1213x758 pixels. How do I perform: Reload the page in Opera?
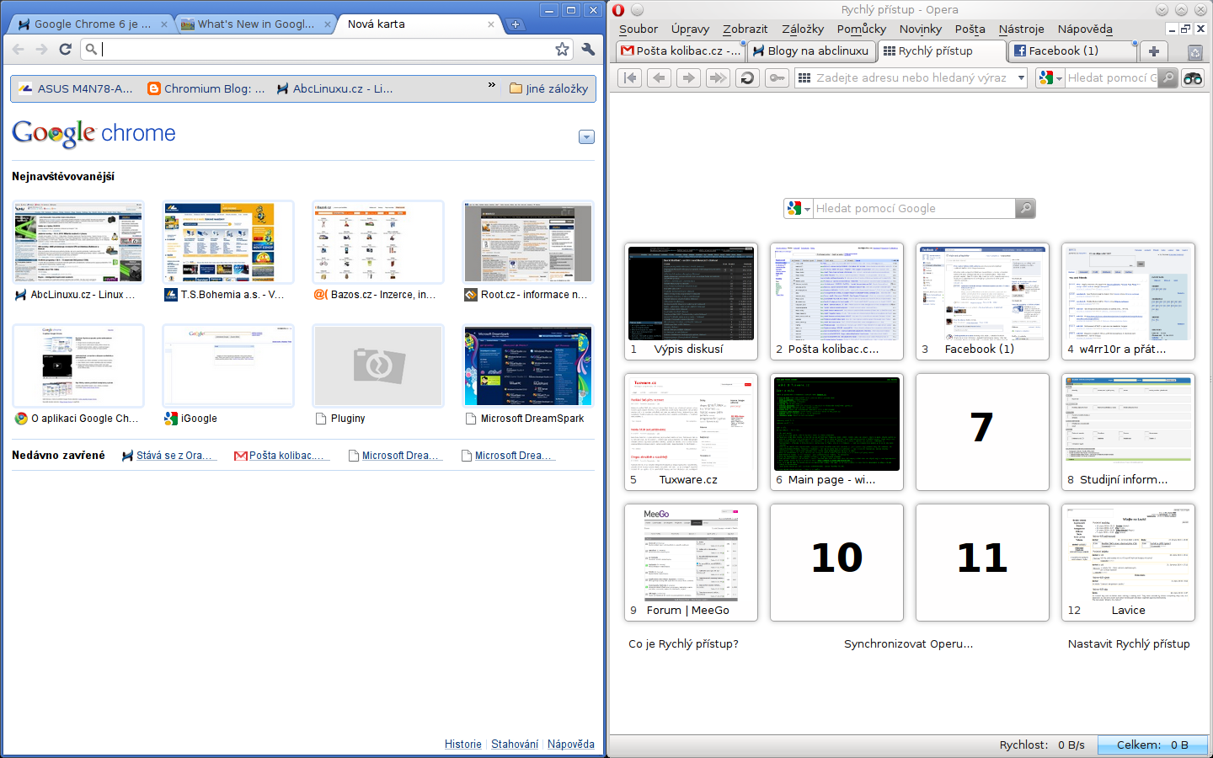coord(747,78)
